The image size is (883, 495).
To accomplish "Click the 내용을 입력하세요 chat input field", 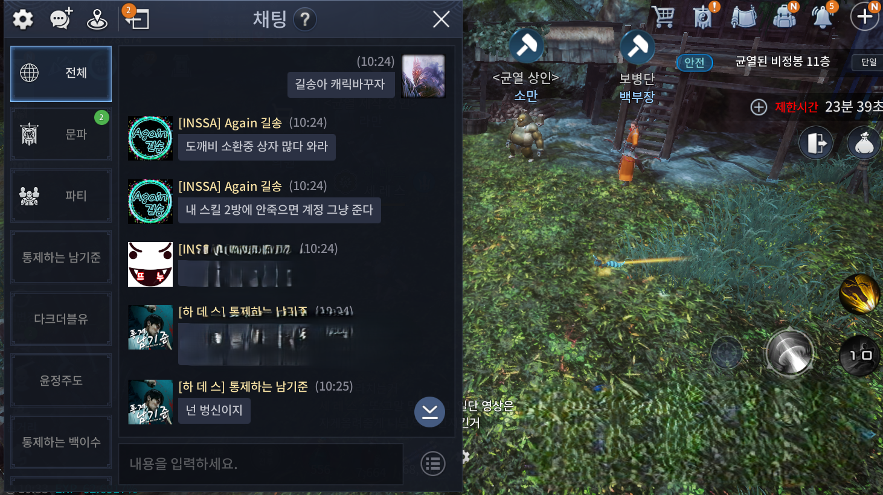I will click(x=261, y=464).
